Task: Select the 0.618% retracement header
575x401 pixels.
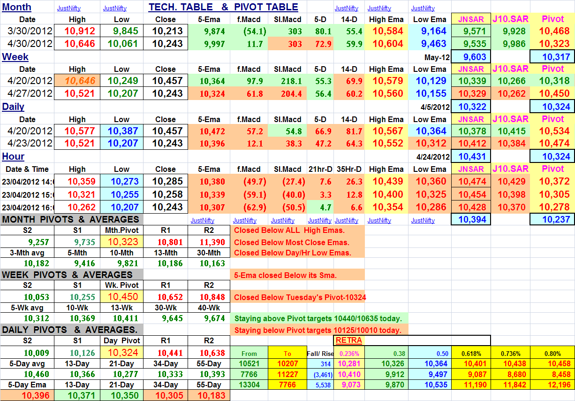Action: point(471,353)
